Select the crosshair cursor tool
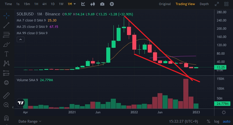 6,16
